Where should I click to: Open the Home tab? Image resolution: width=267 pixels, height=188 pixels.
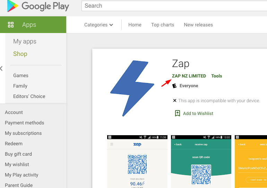click(135, 25)
